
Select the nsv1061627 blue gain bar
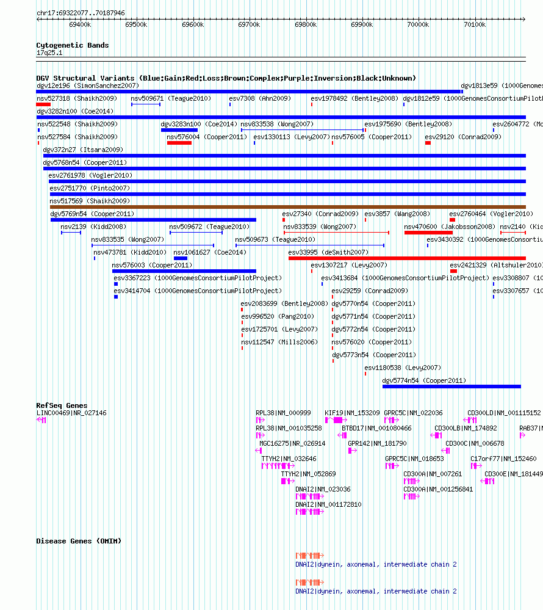point(181,258)
